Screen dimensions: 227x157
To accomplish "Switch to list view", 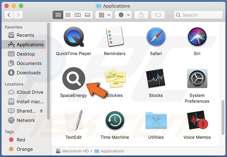I will point(68,15).
